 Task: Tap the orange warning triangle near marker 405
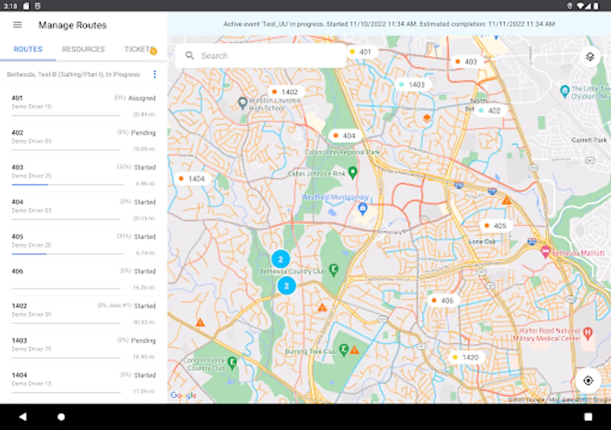(x=506, y=201)
